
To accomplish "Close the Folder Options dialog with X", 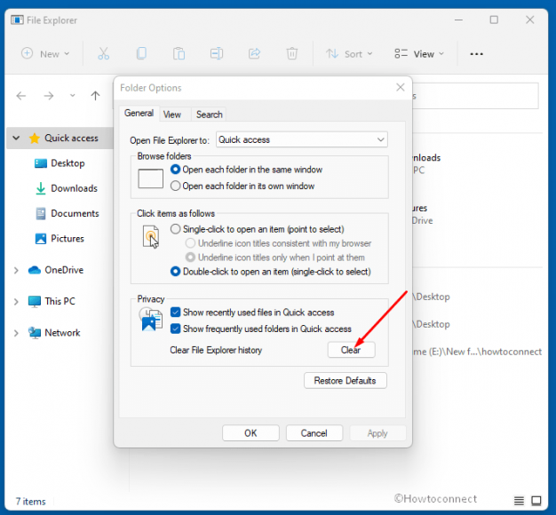I will [x=401, y=87].
